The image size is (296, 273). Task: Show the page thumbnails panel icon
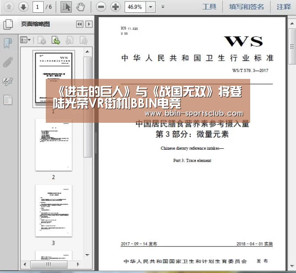8,25
